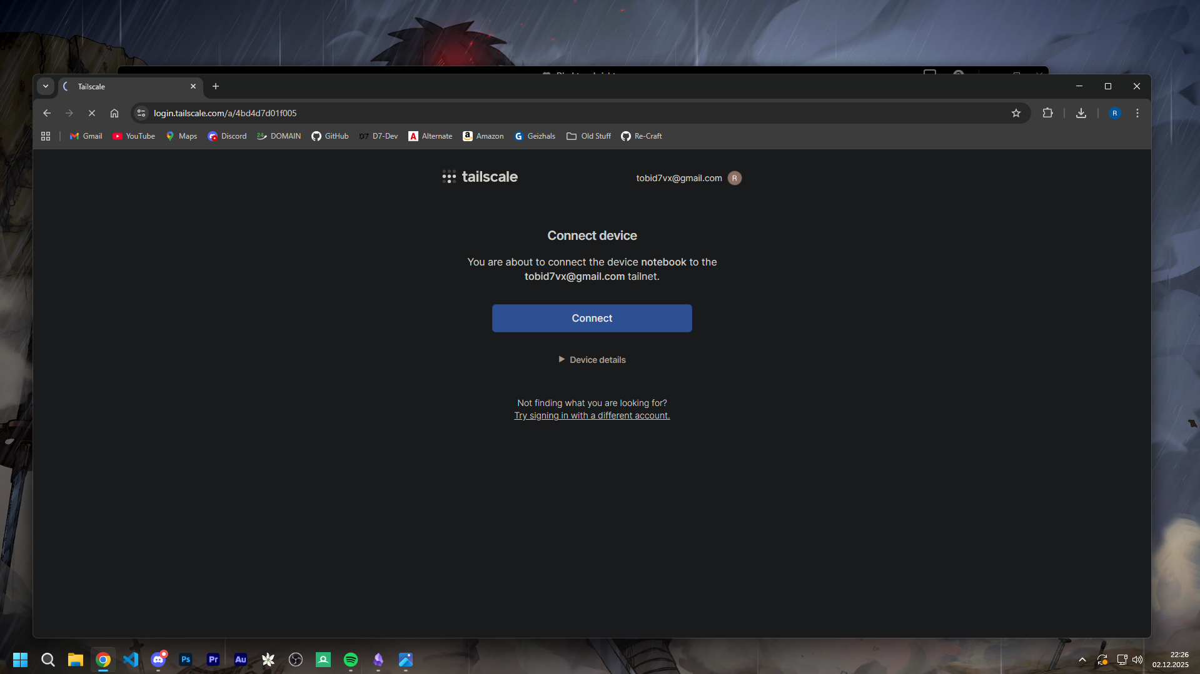Stop loading the page
The width and height of the screenshot is (1200, 674).
91,113
